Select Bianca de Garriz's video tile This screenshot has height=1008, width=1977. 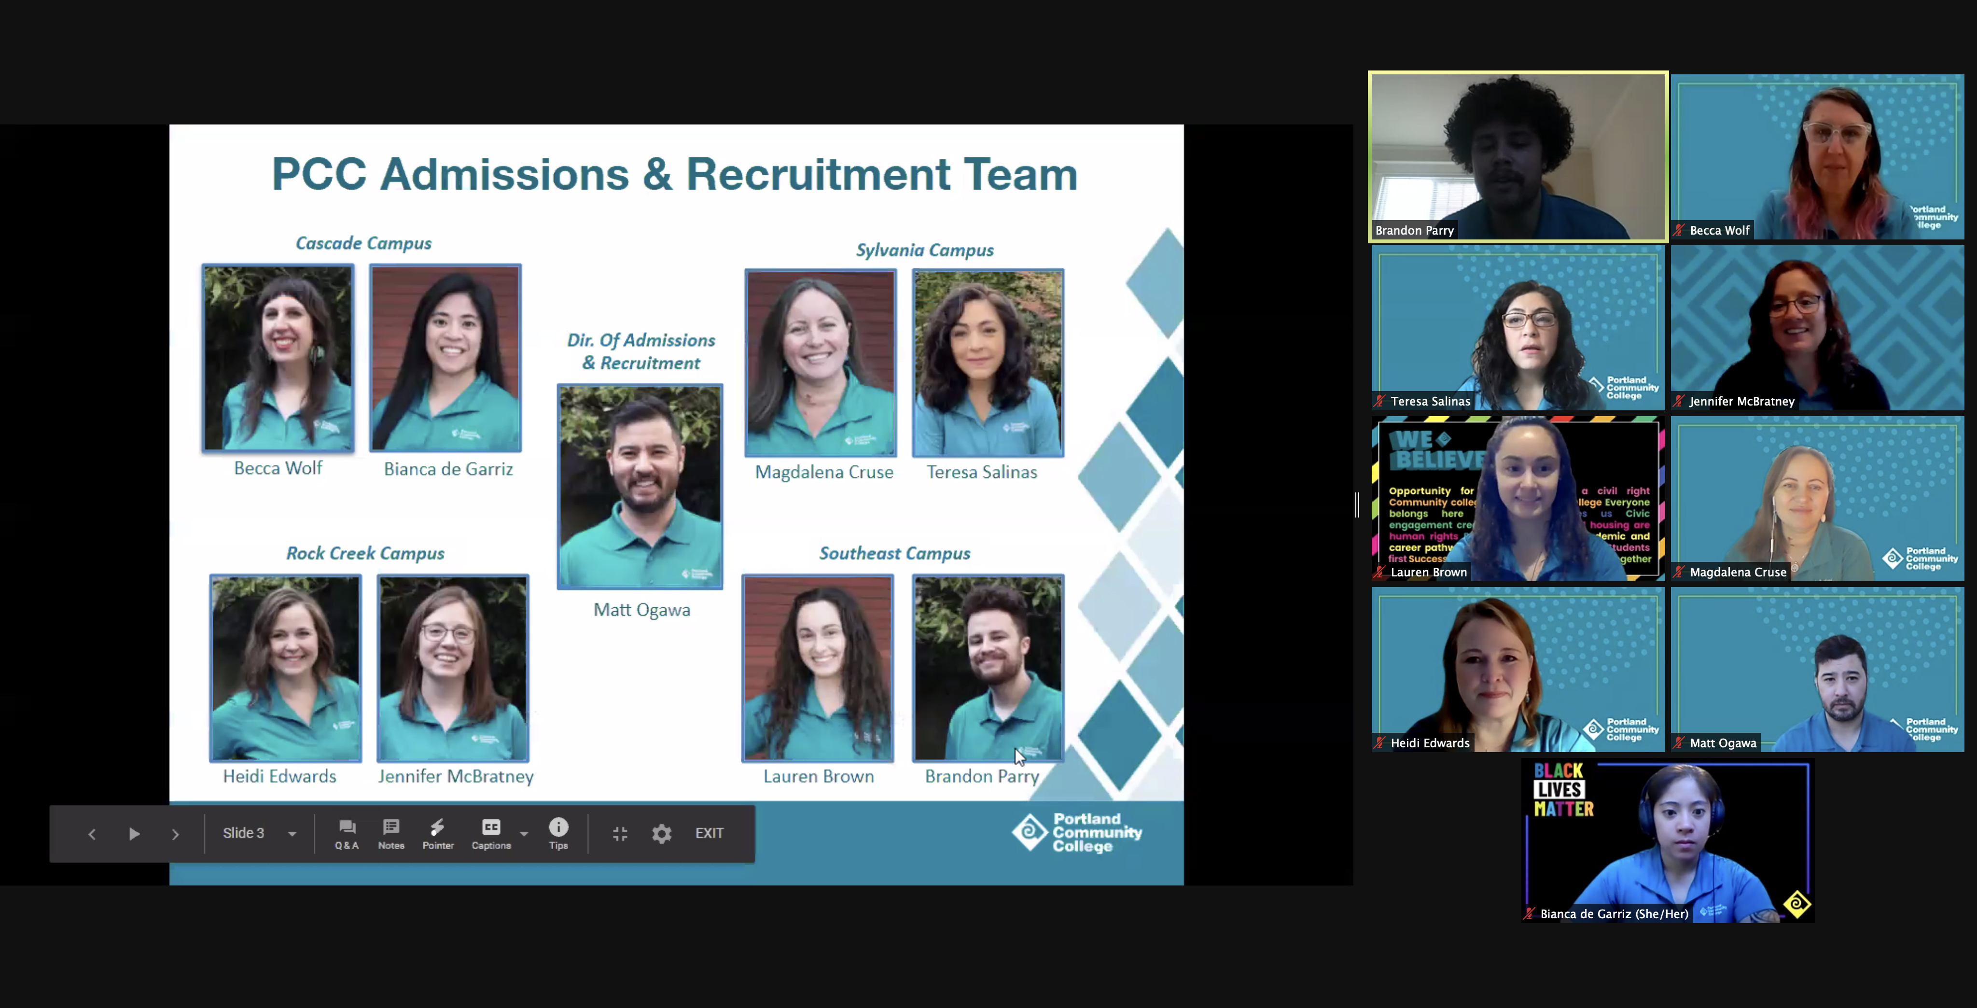pos(1667,840)
